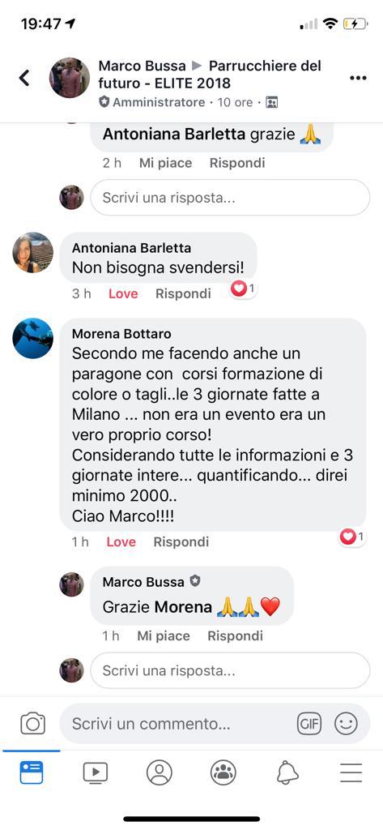The height and width of the screenshot is (830, 383).
Task: Toggle Love on Antoniana's 'Non bisogna svendersi' comment
Action: click(x=123, y=293)
